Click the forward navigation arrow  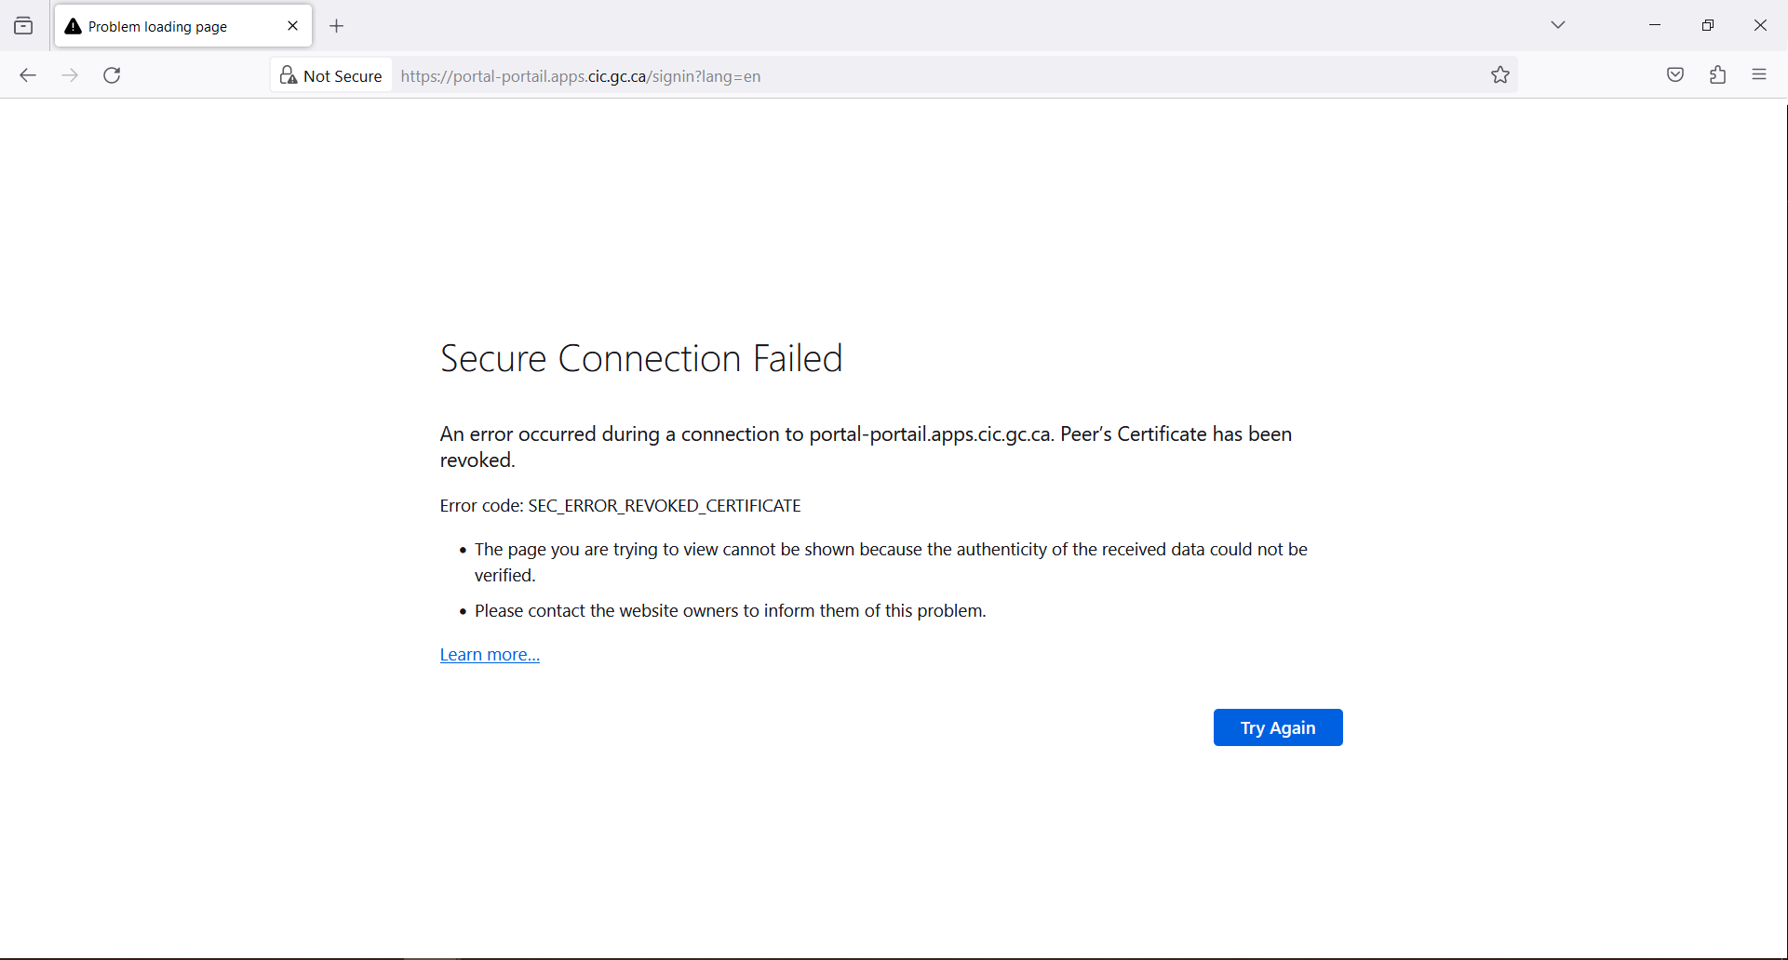pyautogui.click(x=70, y=75)
